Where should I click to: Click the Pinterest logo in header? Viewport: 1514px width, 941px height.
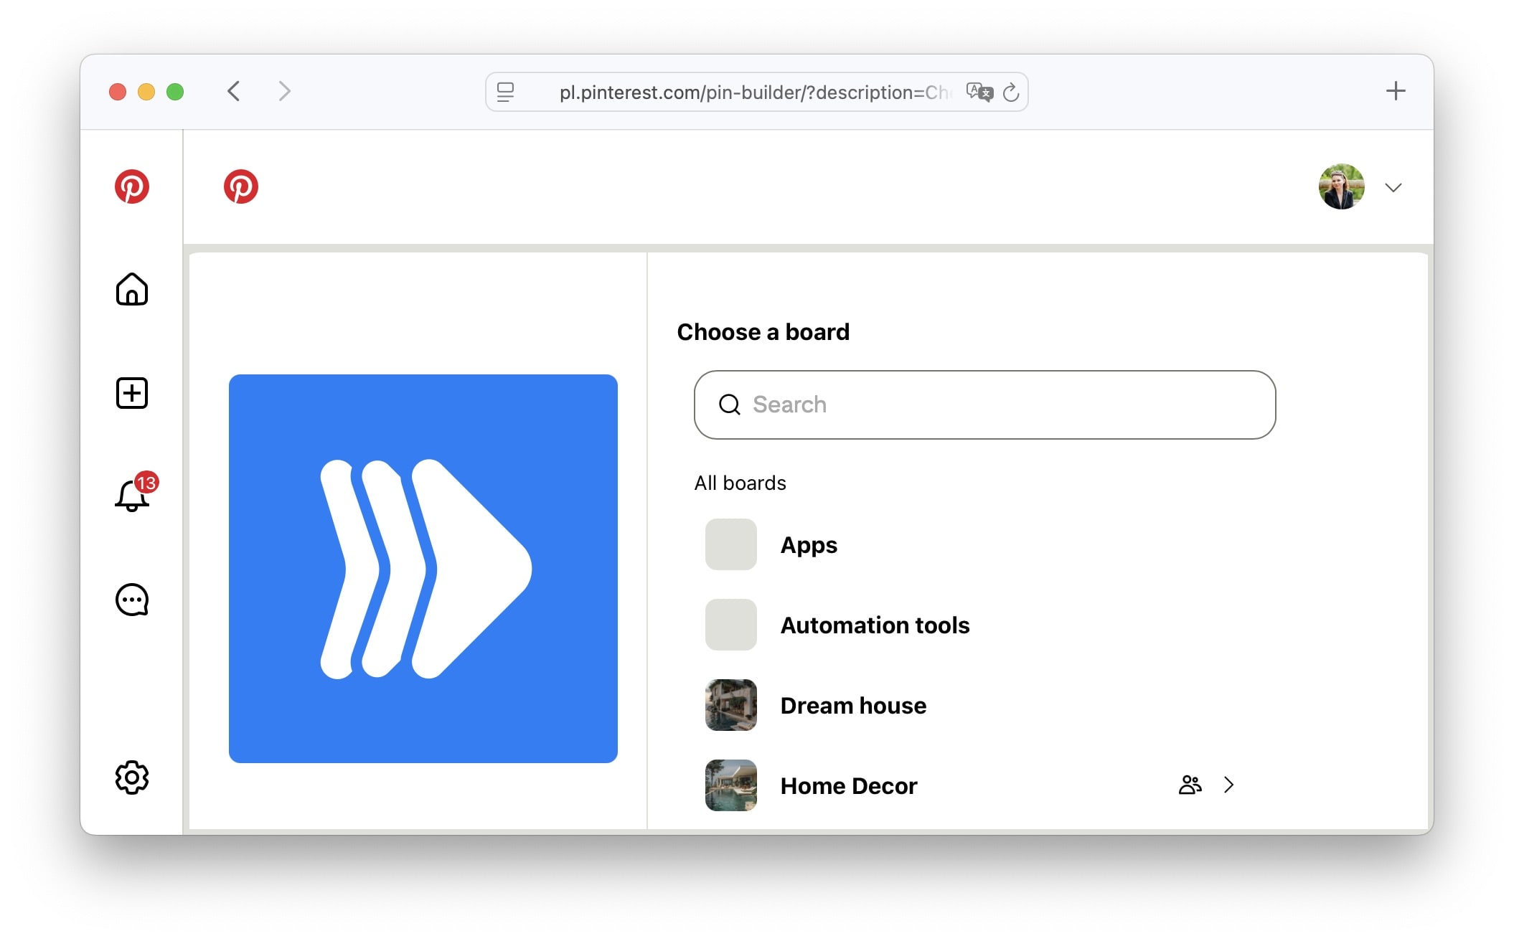coord(241,186)
